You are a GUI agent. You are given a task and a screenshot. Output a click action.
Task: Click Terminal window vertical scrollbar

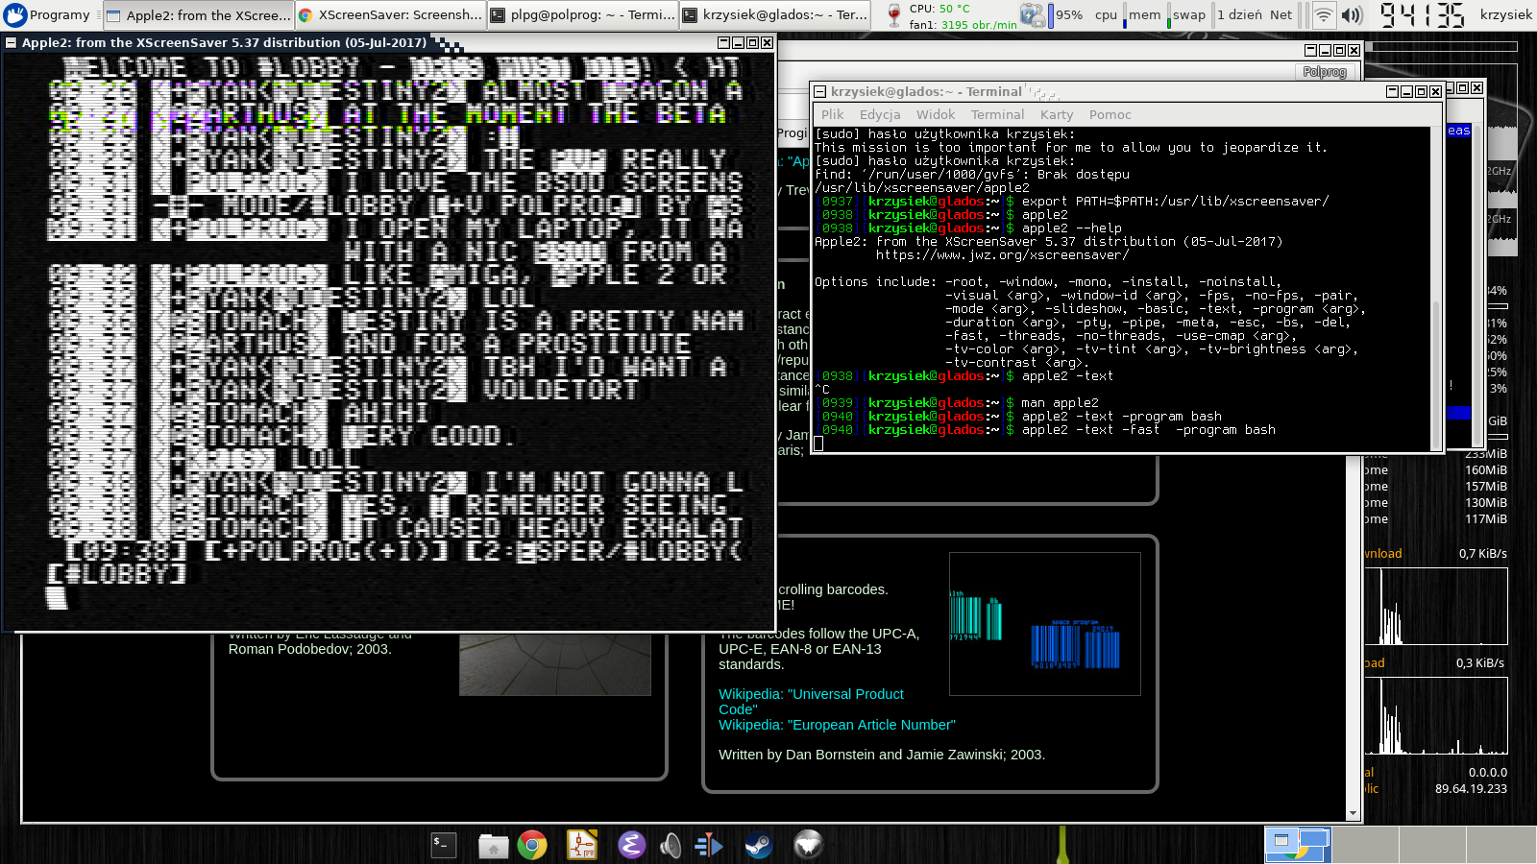pyautogui.click(x=1437, y=288)
